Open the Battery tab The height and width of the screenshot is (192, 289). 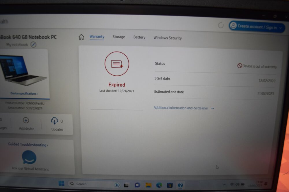139,37
